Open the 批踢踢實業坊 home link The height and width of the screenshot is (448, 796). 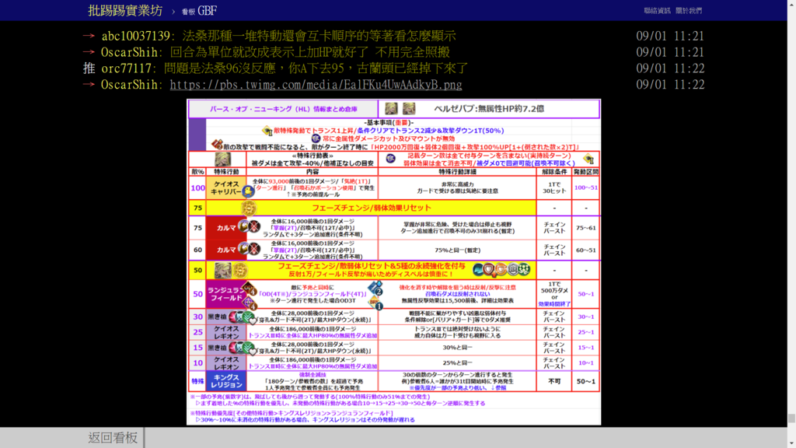tap(125, 10)
